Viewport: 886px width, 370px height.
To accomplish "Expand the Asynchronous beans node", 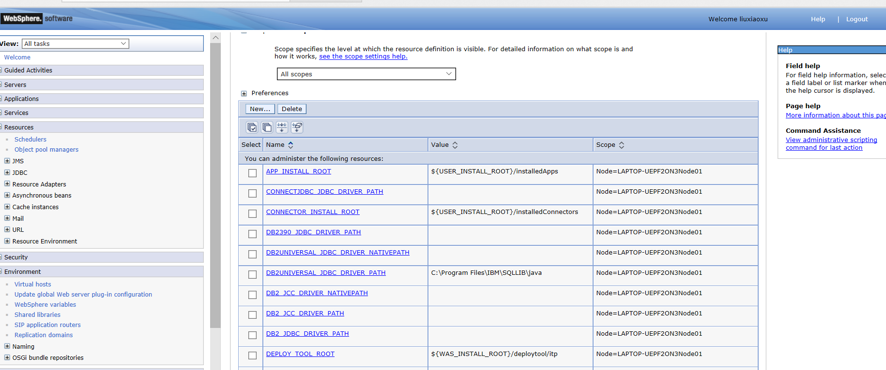I will pyautogui.click(x=7, y=195).
